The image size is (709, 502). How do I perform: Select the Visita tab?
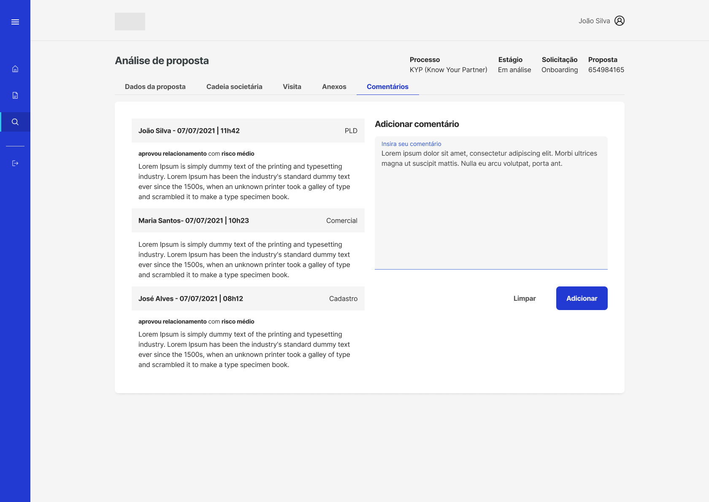tap(292, 86)
